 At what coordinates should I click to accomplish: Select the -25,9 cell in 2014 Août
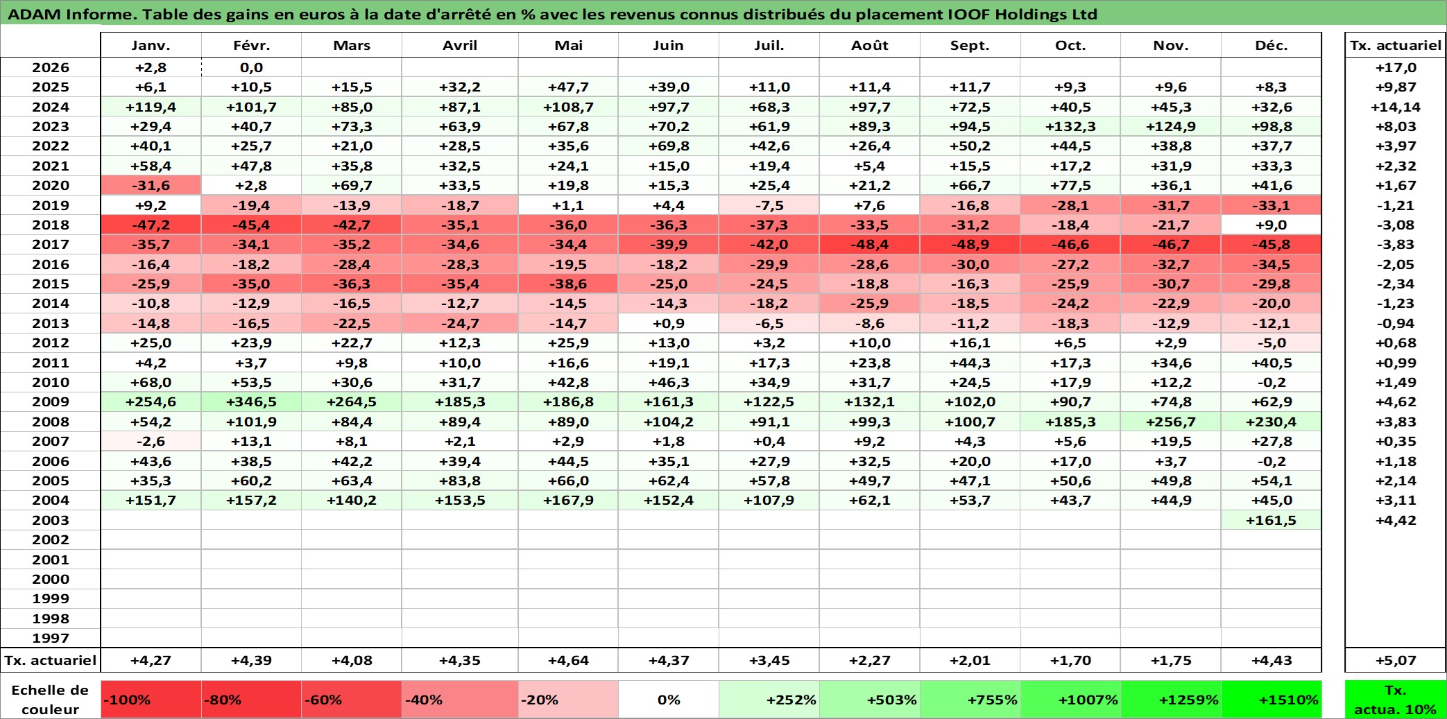[x=870, y=303]
